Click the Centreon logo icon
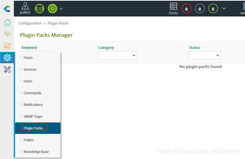The image size is (245, 159). 7,9
